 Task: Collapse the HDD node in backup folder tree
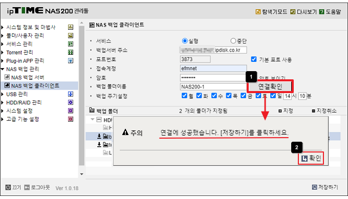tap(93, 120)
